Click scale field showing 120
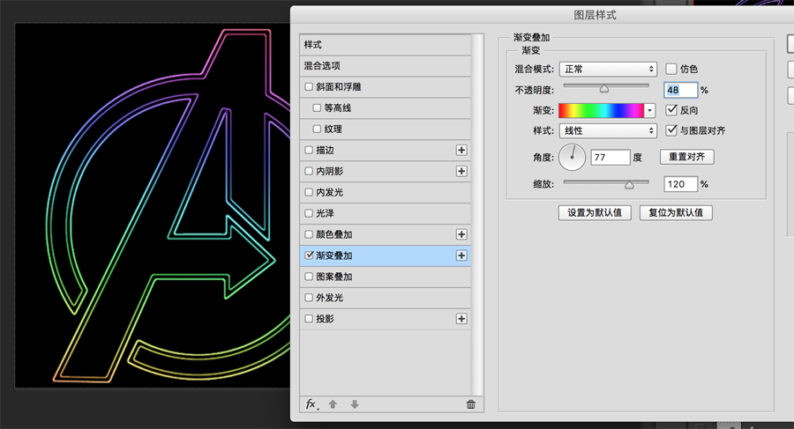This screenshot has width=794, height=429. tap(680, 184)
